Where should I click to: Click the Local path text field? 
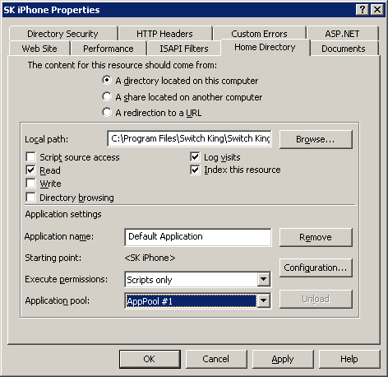[x=190, y=138]
